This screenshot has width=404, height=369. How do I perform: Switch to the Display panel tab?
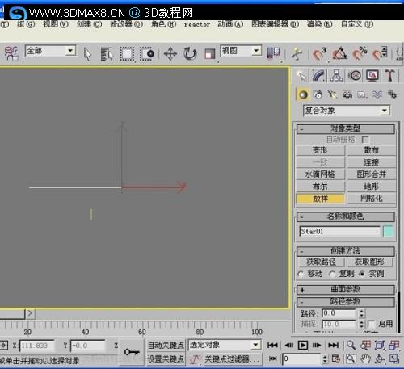372,76
